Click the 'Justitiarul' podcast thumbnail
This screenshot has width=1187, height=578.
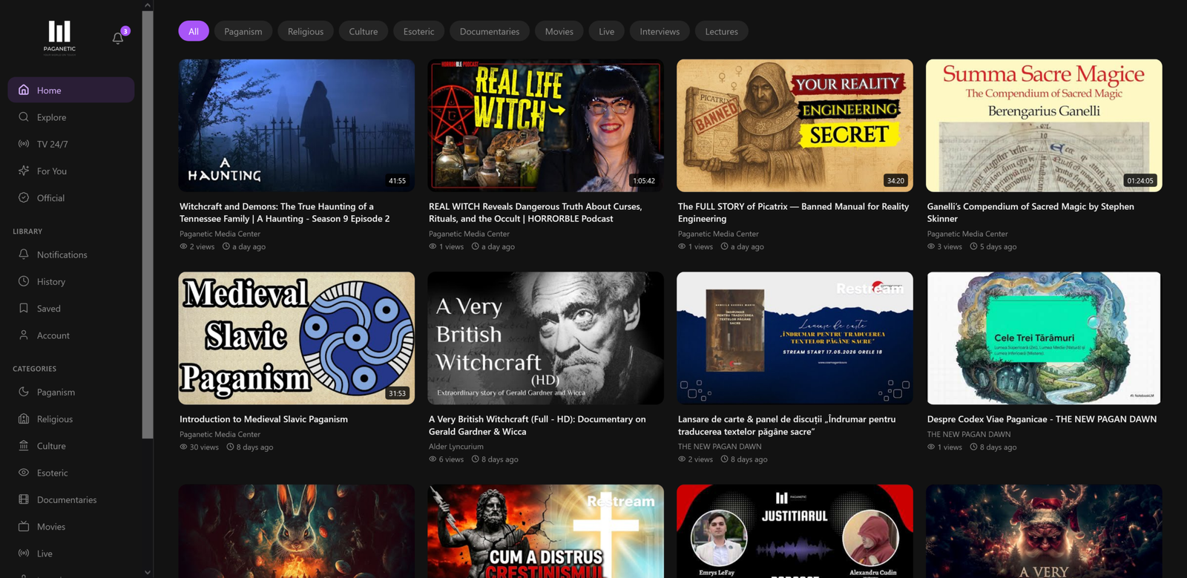point(795,531)
